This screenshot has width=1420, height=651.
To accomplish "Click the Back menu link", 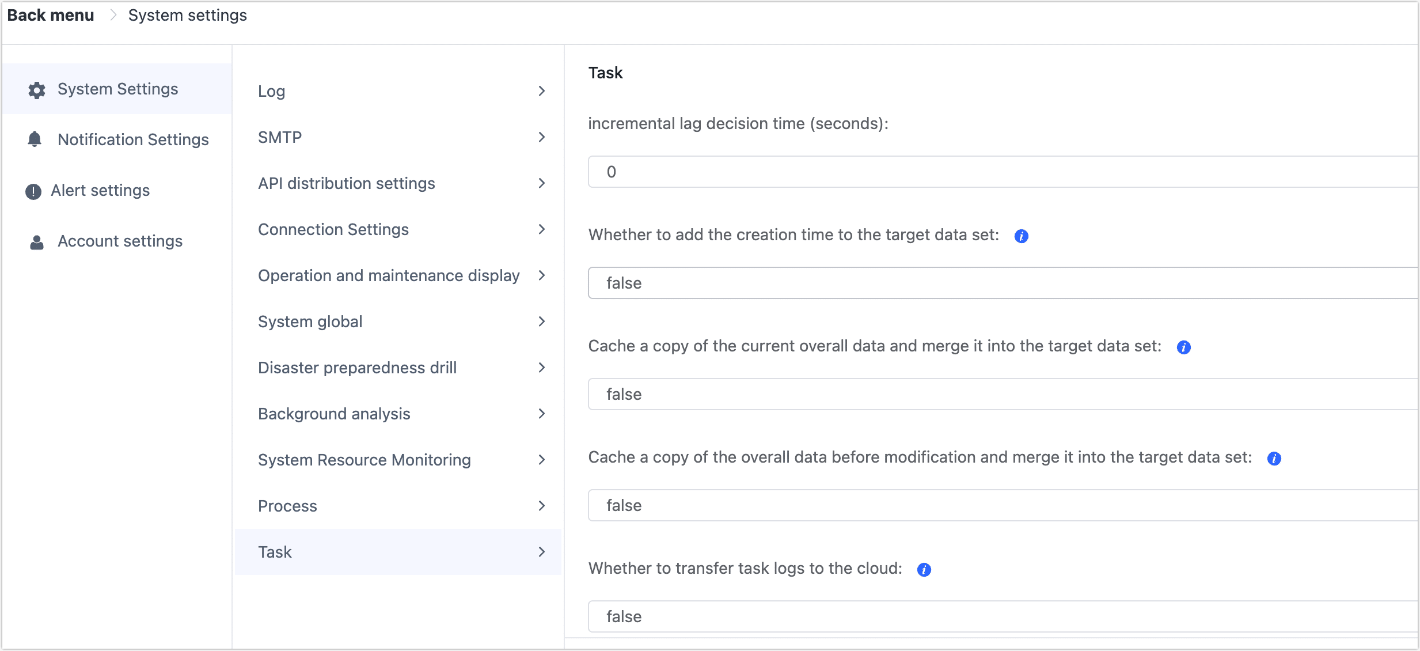I will pos(51,15).
